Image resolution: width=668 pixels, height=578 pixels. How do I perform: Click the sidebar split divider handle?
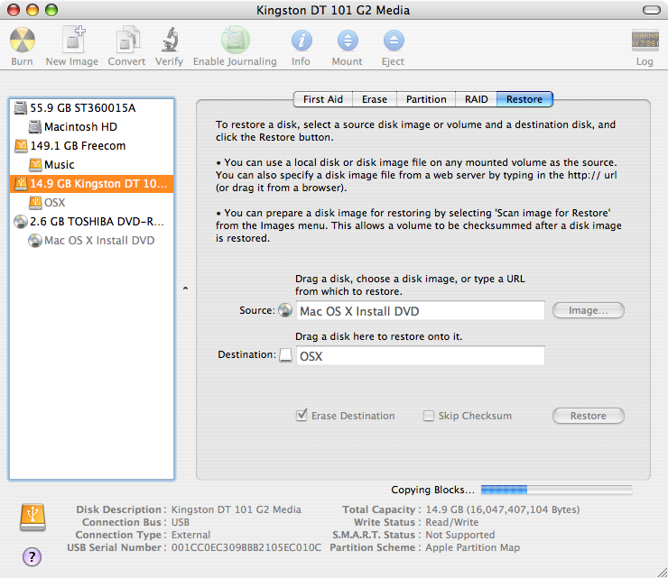click(185, 289)
